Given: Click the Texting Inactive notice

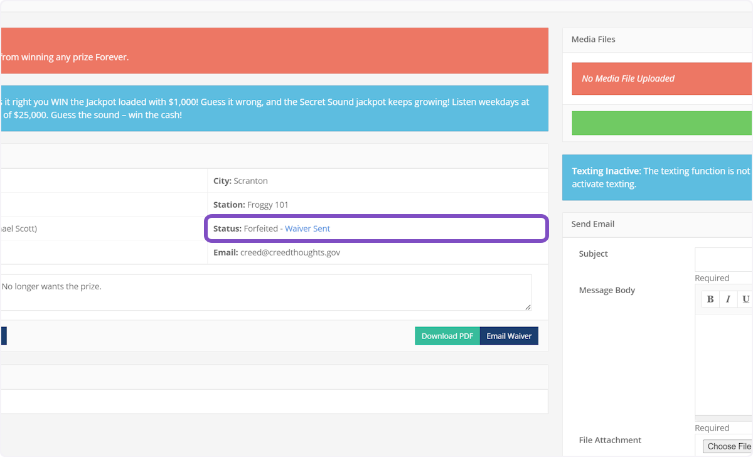Looking at the screenshot, I should pos(657,178).
